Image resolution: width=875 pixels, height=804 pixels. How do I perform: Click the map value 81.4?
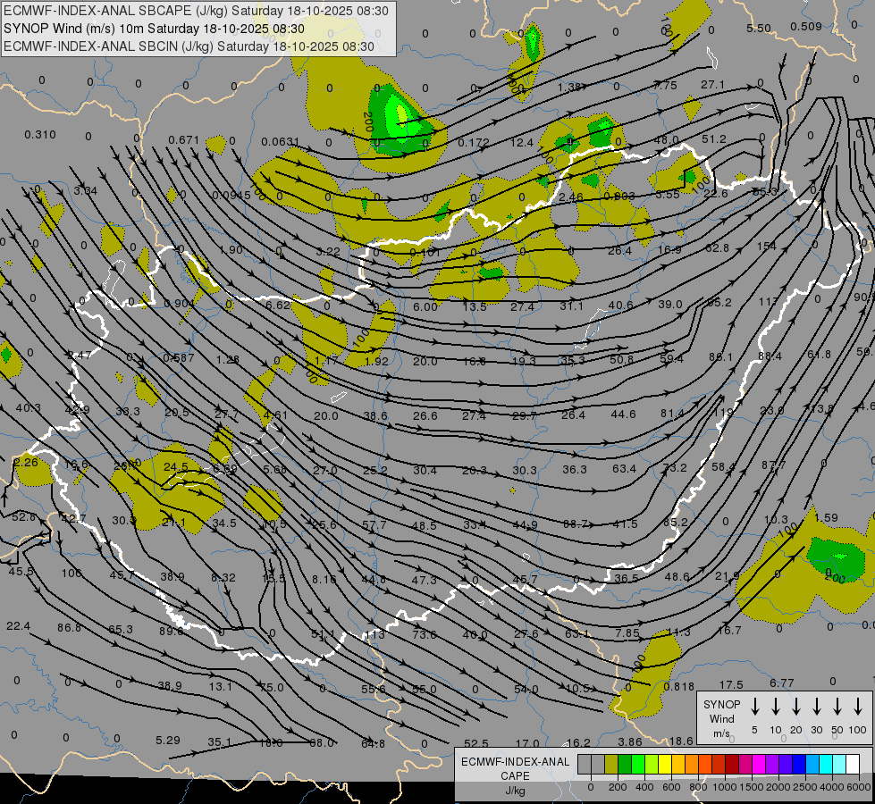(x=672, y=414)
